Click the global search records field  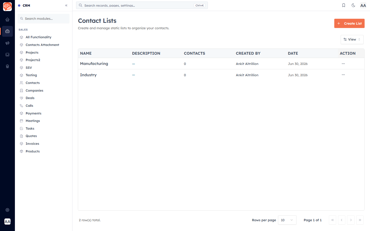pyautogui.click(x=142, y=5)
